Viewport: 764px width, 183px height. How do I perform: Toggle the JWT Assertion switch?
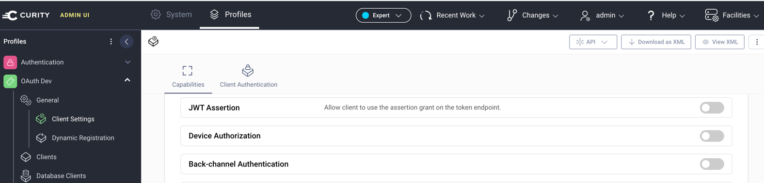[712, 108]
